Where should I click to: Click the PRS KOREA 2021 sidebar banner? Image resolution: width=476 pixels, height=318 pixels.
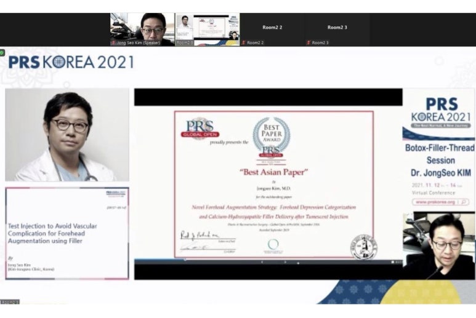439,114
